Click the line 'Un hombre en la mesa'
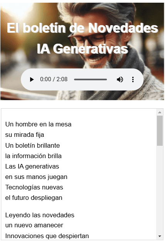The height and width of the screenshot is (242, 165). tap(38, 124)
